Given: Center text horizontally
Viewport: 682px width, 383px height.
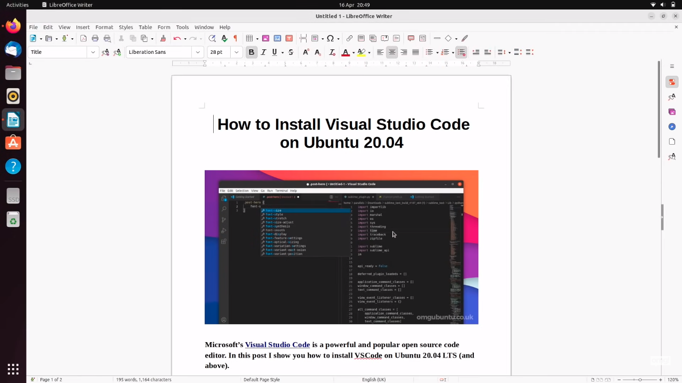Looking at the screenshot, I should pos(392,52).
